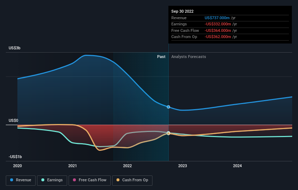Click the US$737.000m revenue value
This screenshot has width=298, height=190.
click(x=217, y=18)
